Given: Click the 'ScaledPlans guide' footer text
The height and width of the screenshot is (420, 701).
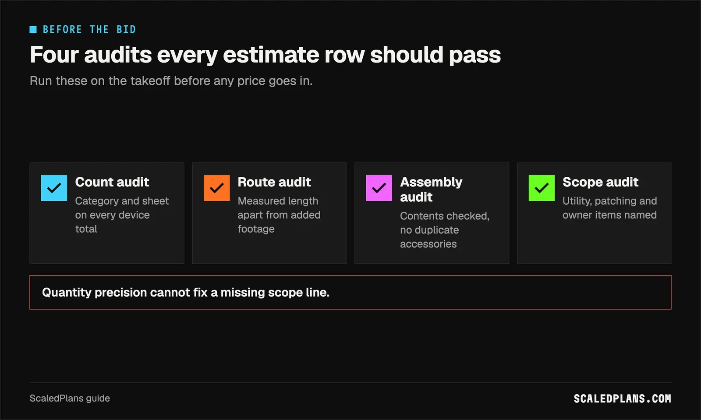Looking at the screenshot, I should (70, 398).
